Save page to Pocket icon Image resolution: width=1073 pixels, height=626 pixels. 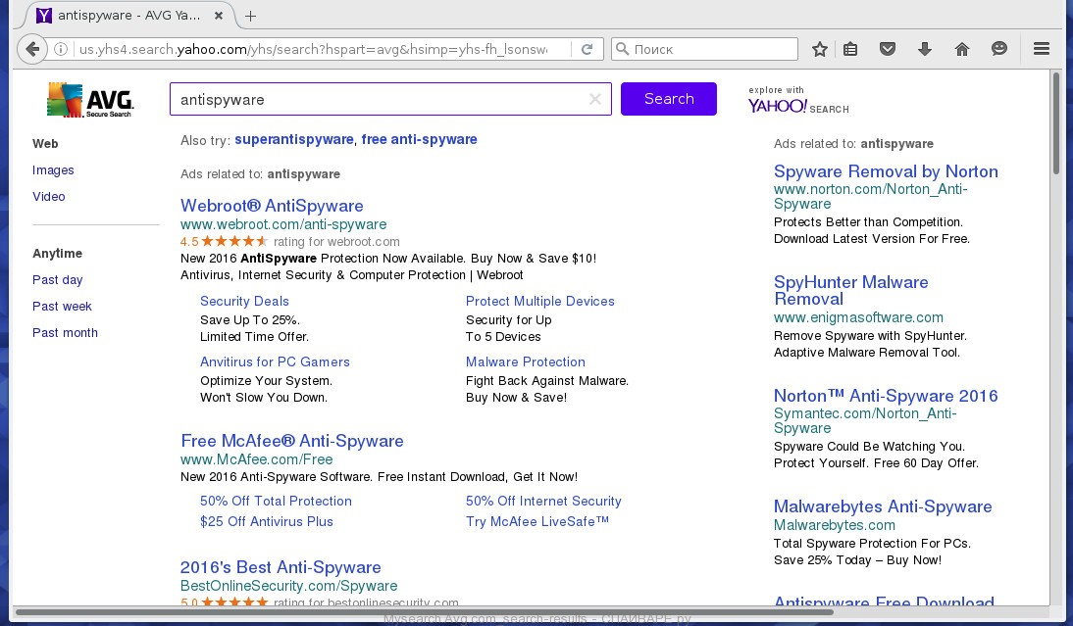coord(888,49)
